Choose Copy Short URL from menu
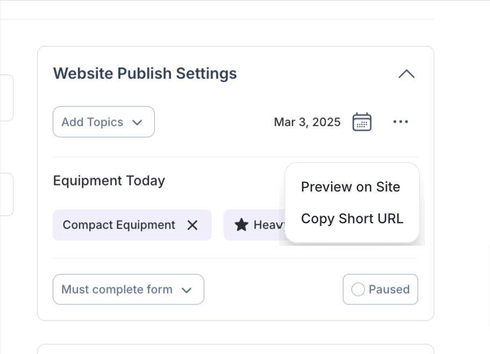This screenshot has width=490, height=354. point(352,219)
